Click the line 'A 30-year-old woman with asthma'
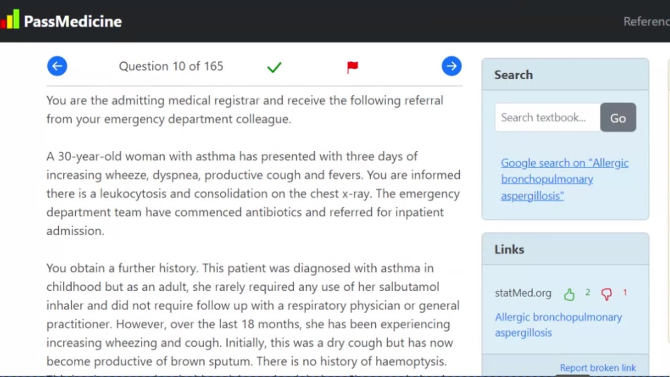Image resolution: width=670 pixels, height=377 pixels. 232,157
